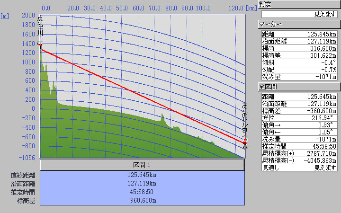Viewport: 341px width, 213px height.
Task: Select the 方位 216.94° row
Action: (x=299, y=118)
